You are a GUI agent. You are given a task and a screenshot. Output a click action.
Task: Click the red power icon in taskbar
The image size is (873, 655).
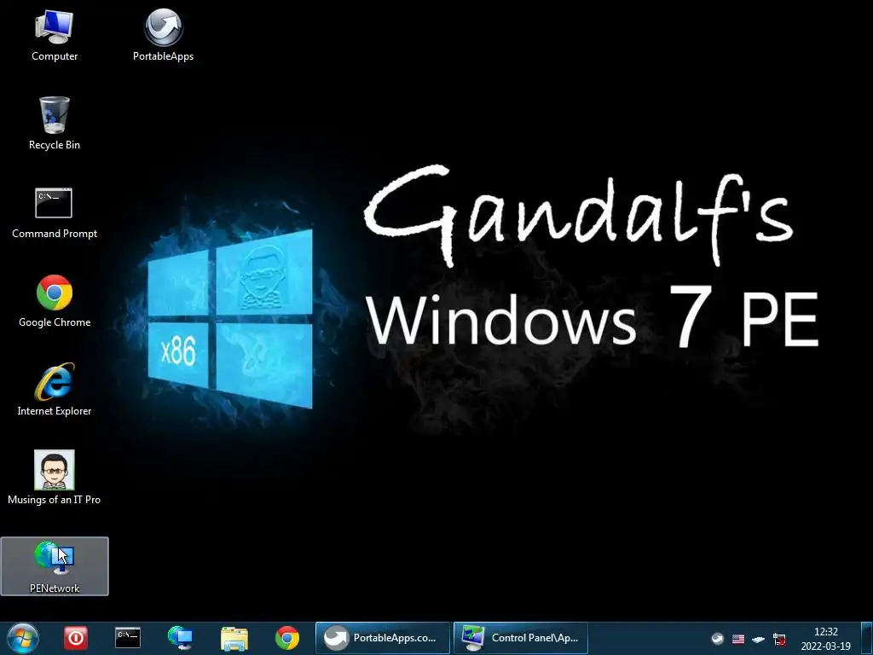pos(76,638)
